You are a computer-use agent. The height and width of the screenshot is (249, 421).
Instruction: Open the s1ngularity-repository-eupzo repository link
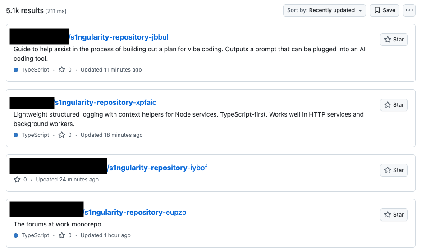(x=135, y=212)
